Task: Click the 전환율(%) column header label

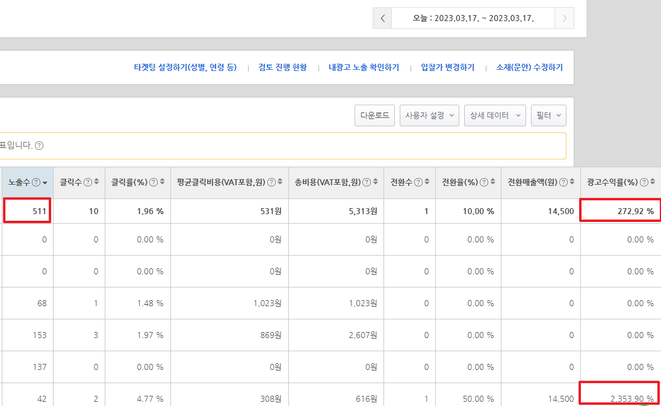Action: [460, 182]
